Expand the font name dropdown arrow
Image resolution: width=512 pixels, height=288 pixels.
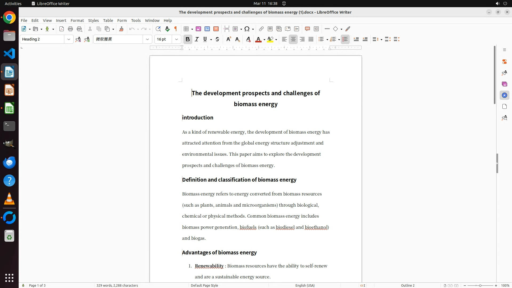147,39
